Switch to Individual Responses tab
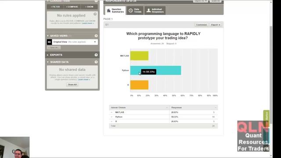Image resolution: width=281 pixels, height=158 pixels. coord(155,11)
